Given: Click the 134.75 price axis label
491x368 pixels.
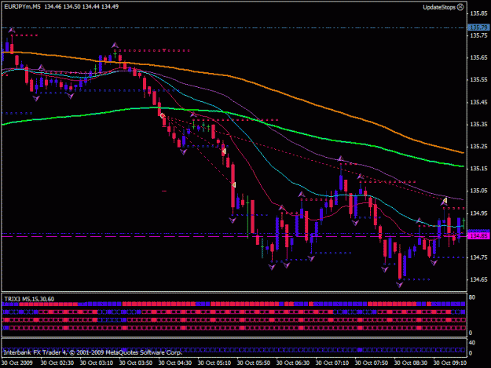Looking at the screenshot, I should [x=478, y=257].
